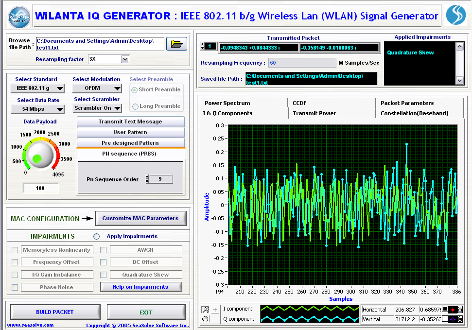Enable the Apply Impairments radio button
The height and width of the screenshot is (330, 472).
pos(96,236)
